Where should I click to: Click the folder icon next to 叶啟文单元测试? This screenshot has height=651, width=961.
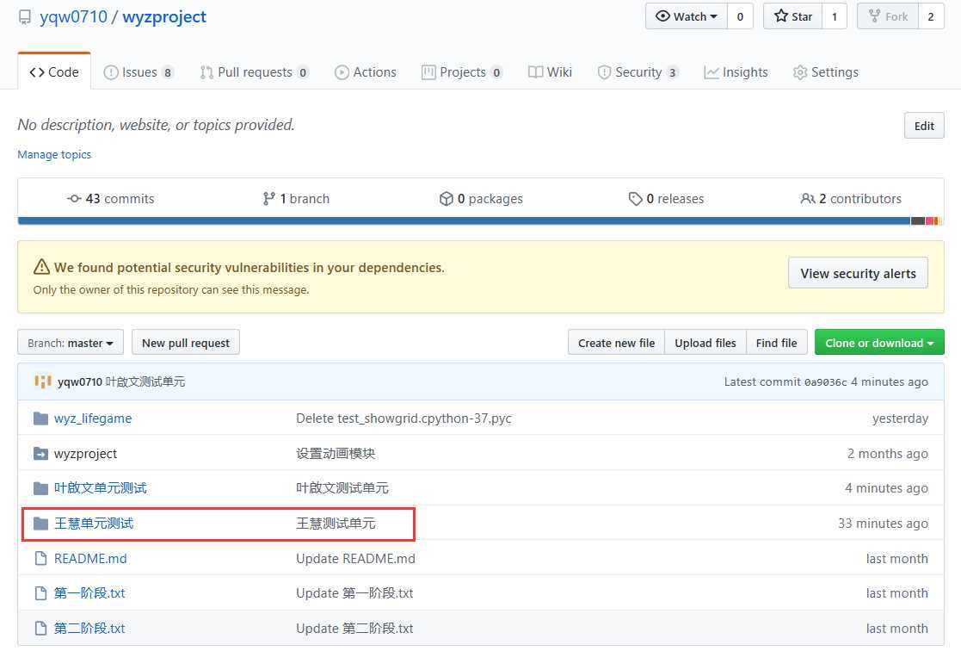pos(40,488)
